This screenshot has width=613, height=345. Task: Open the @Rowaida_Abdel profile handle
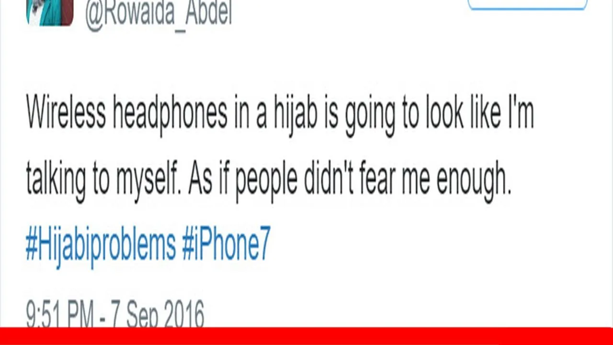(159, 14)
